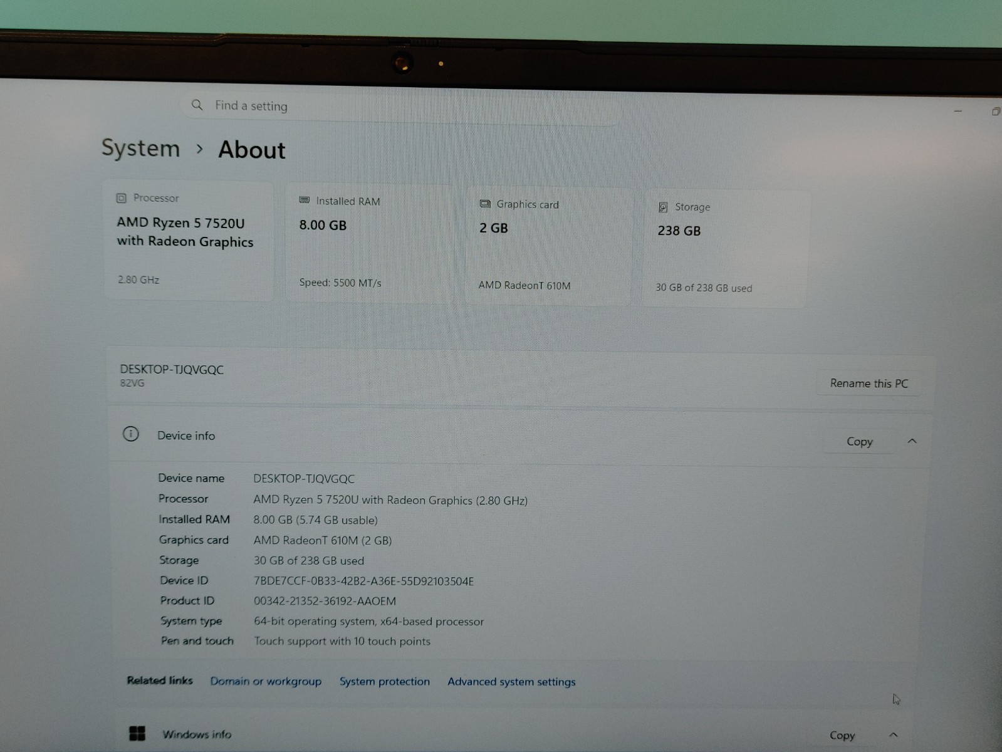Viewport: 1002px width, 752px height.
Task: Click the Graphics card icon
Action: point(485,204)
